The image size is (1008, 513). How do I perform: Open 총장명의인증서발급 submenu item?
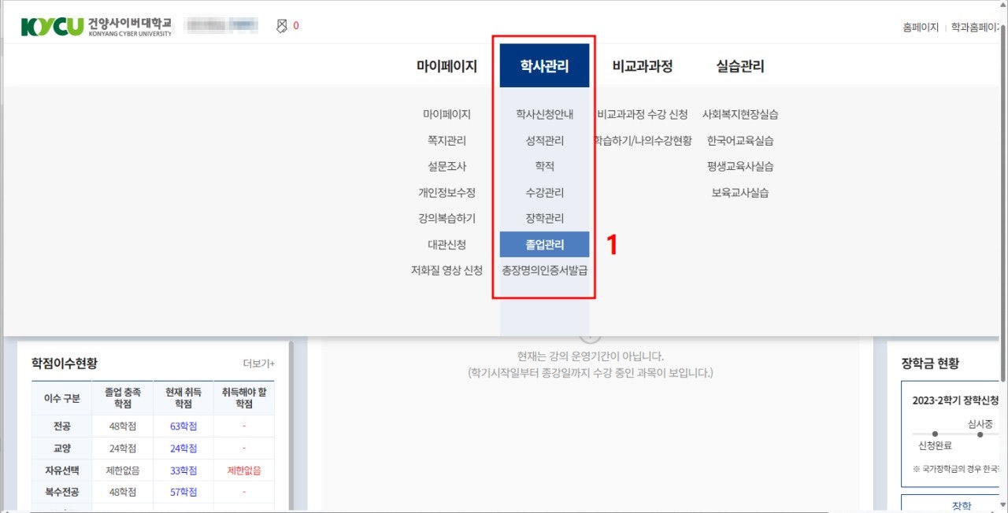544,271
